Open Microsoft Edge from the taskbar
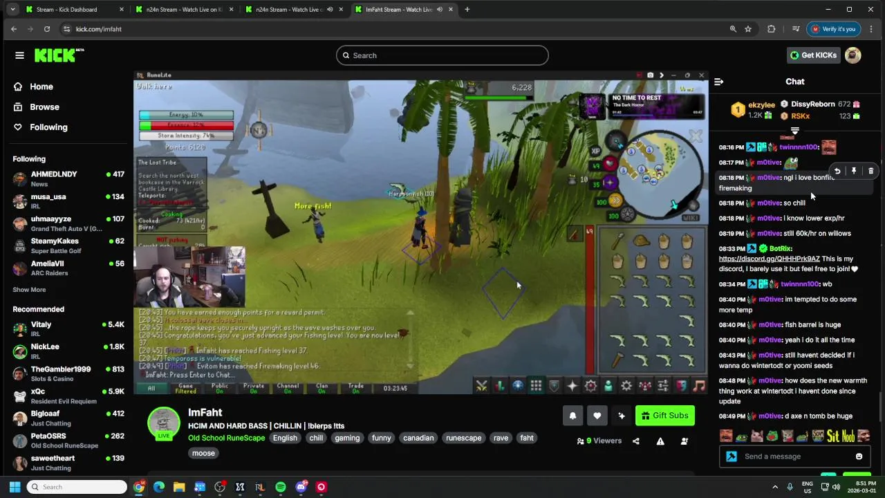 click(159, 487)
